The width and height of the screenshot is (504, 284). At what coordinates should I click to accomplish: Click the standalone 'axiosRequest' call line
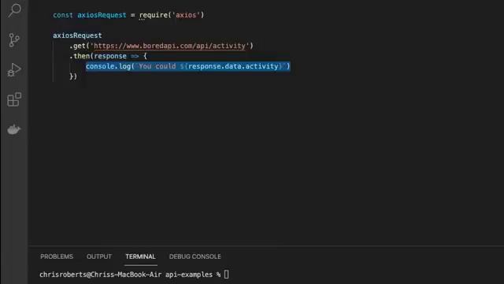(77, 35)
